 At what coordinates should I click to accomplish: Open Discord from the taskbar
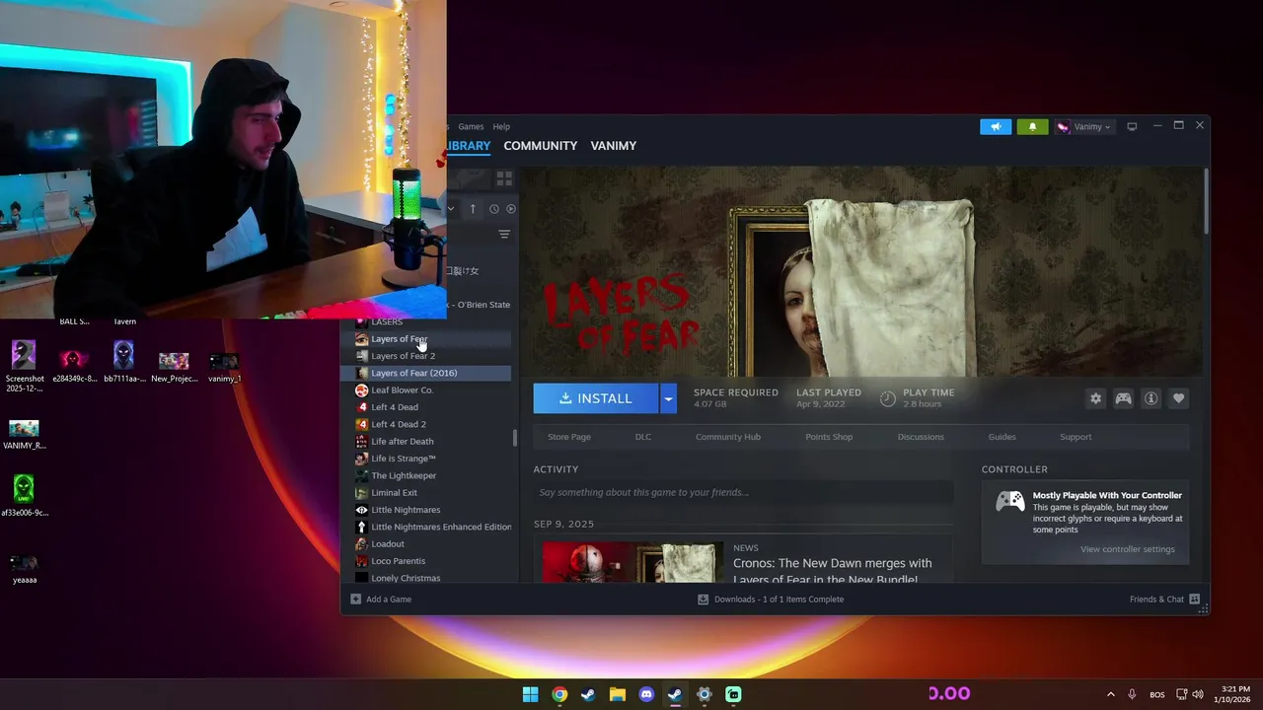646,694
